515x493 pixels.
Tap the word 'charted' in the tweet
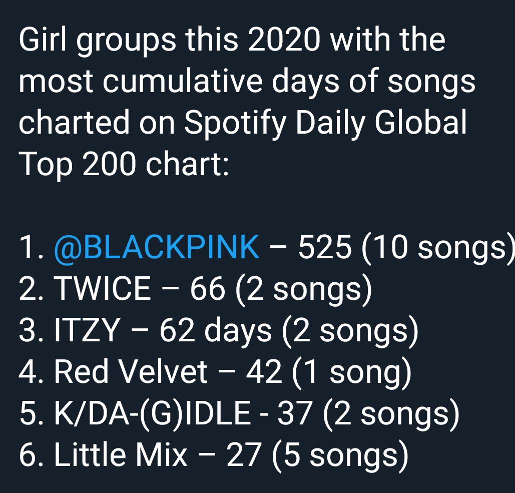[x=74, y=122]
